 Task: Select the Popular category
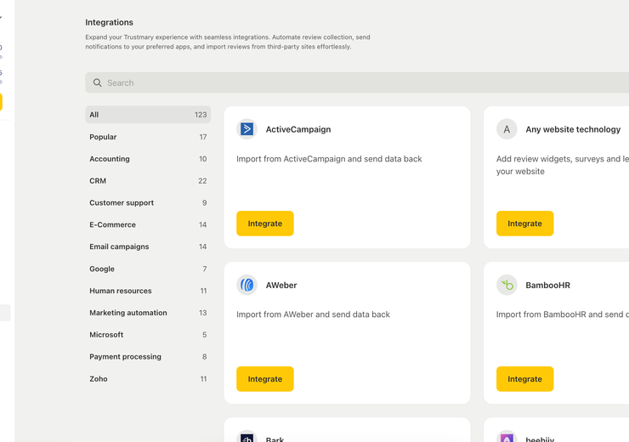point(148,137)
